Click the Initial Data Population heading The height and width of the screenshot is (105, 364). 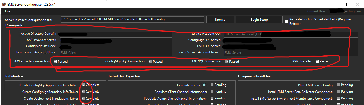click(125, 76)
